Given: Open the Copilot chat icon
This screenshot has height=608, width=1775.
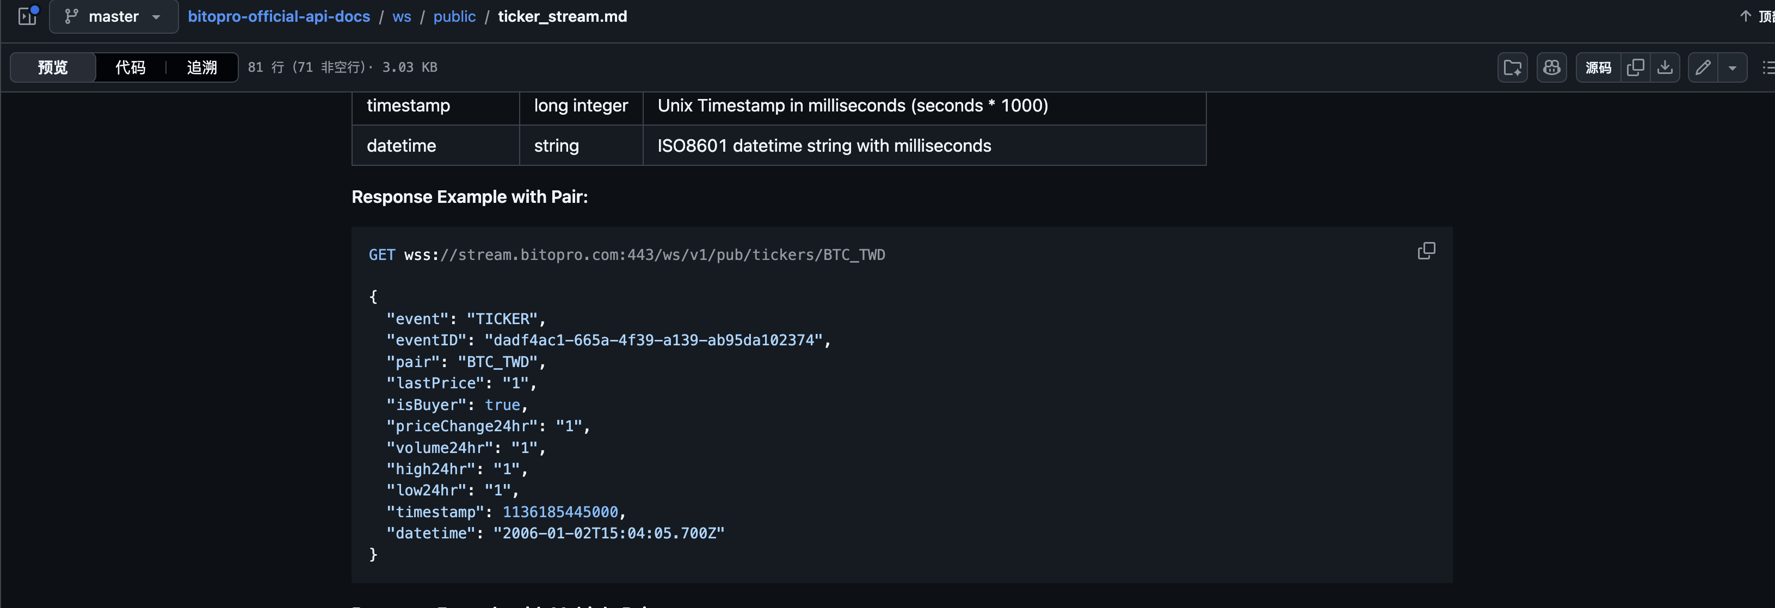Looking at the screenshot, I should 1551,67.
